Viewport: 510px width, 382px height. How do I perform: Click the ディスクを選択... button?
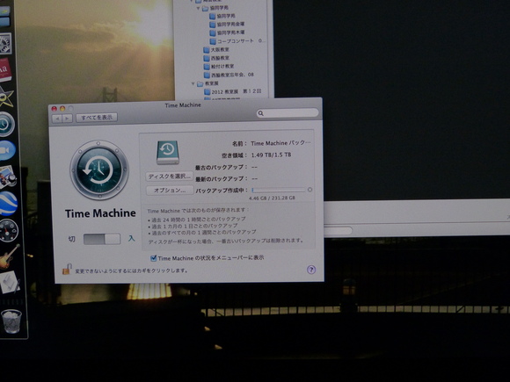(169, 177)
